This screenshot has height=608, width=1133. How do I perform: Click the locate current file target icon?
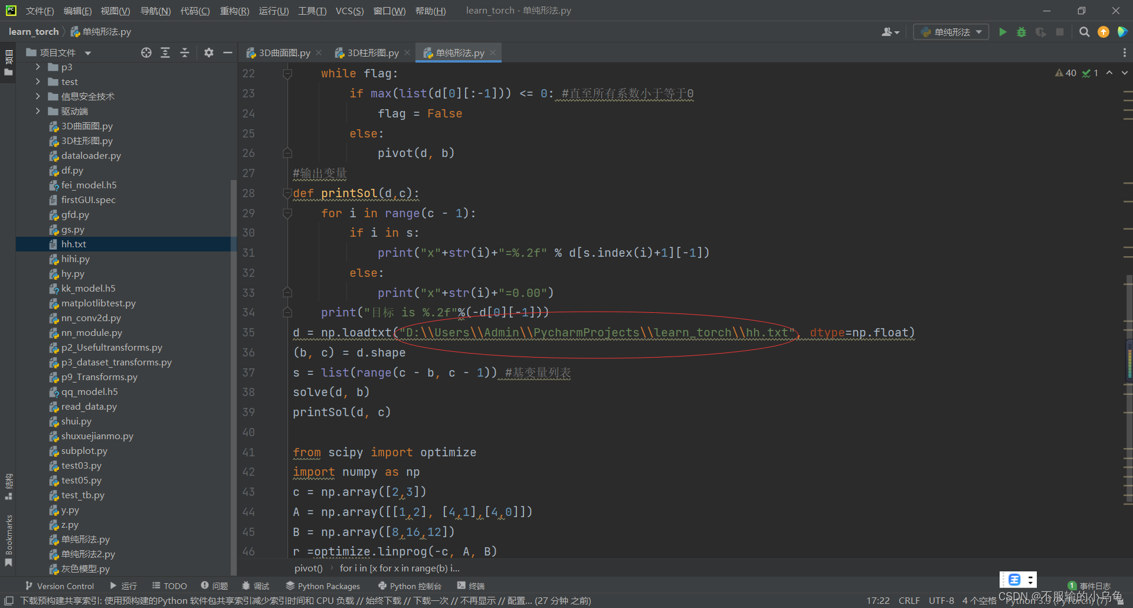[146, 53]
